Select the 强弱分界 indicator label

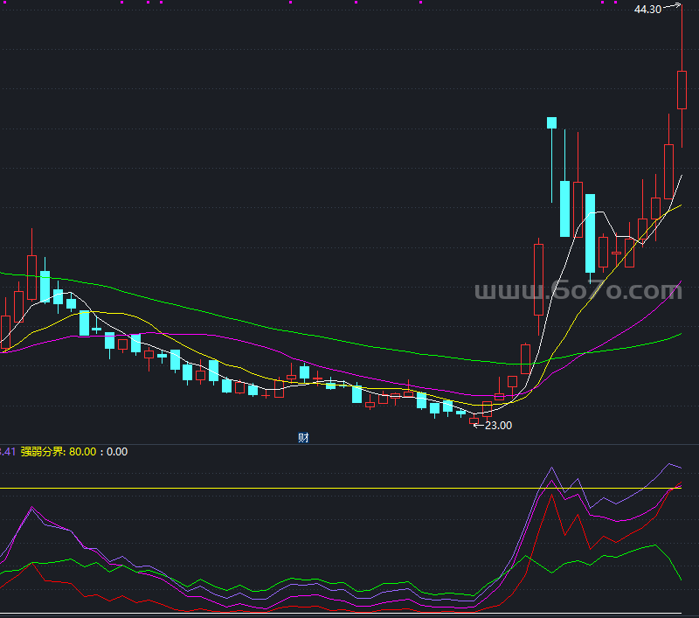pyautogui.click(x=43, y=452)
